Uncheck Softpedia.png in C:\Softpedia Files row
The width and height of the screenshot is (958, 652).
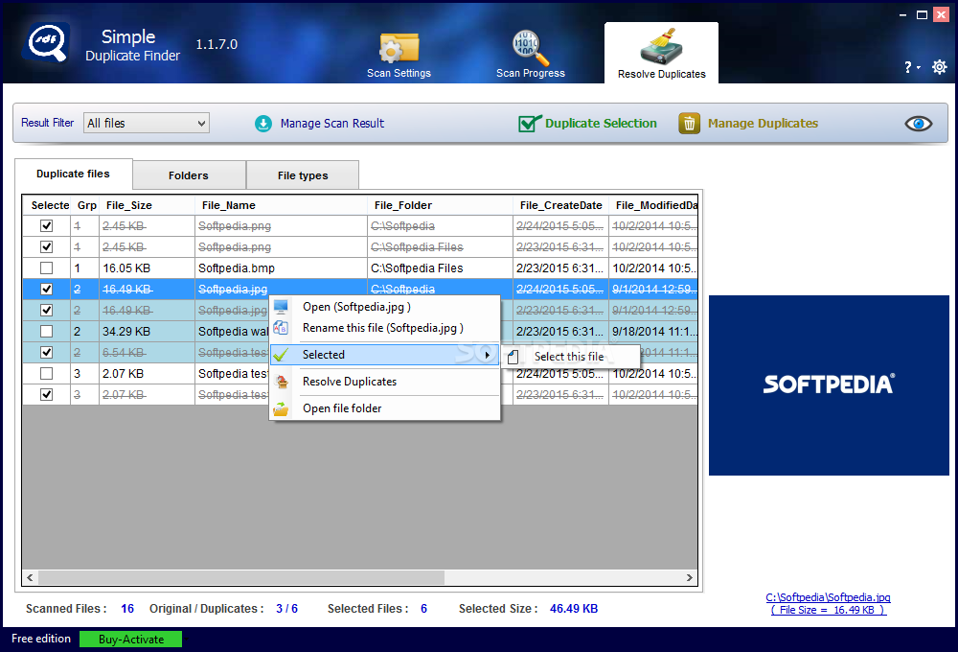[x=46, y=247]
